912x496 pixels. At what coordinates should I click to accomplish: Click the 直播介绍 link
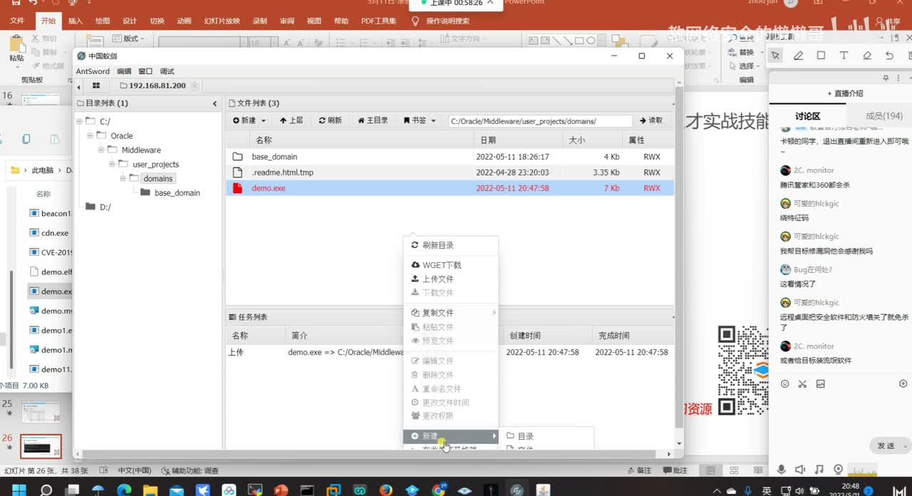pyautogui.click(x=845, y=93)
